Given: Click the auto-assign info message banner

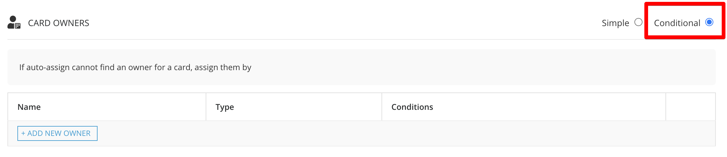Looking at the screenshot, I should (362, 67).
